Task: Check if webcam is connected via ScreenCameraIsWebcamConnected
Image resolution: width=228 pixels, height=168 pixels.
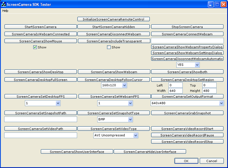Action: pos(40,34)
